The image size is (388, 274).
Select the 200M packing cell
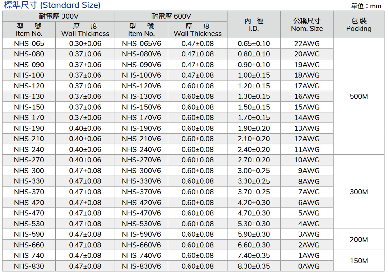(359, 240)
